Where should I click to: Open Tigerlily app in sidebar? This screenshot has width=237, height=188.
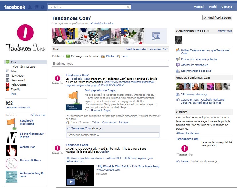[x=15, y=89]
